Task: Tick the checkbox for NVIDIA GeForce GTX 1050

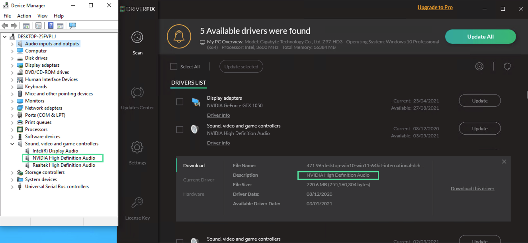Action: pos(180,102)
